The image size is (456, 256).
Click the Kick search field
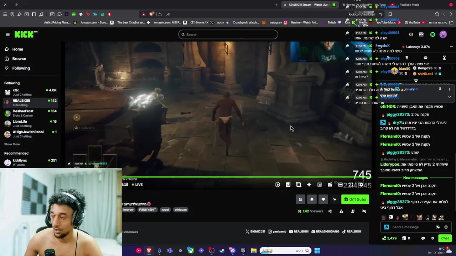tap(228, 34)
